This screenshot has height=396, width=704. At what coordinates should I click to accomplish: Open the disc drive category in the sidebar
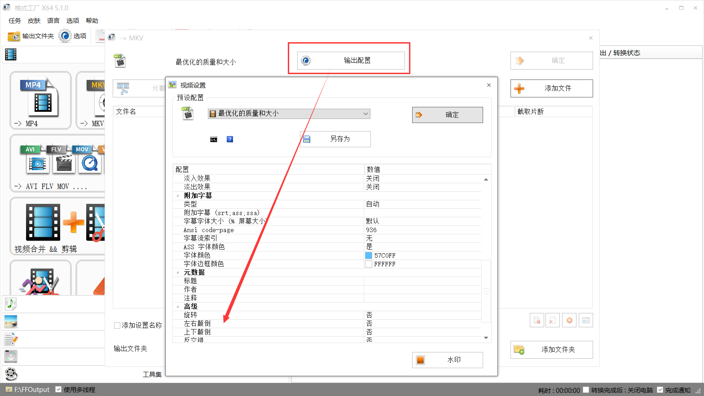(11, 356)
